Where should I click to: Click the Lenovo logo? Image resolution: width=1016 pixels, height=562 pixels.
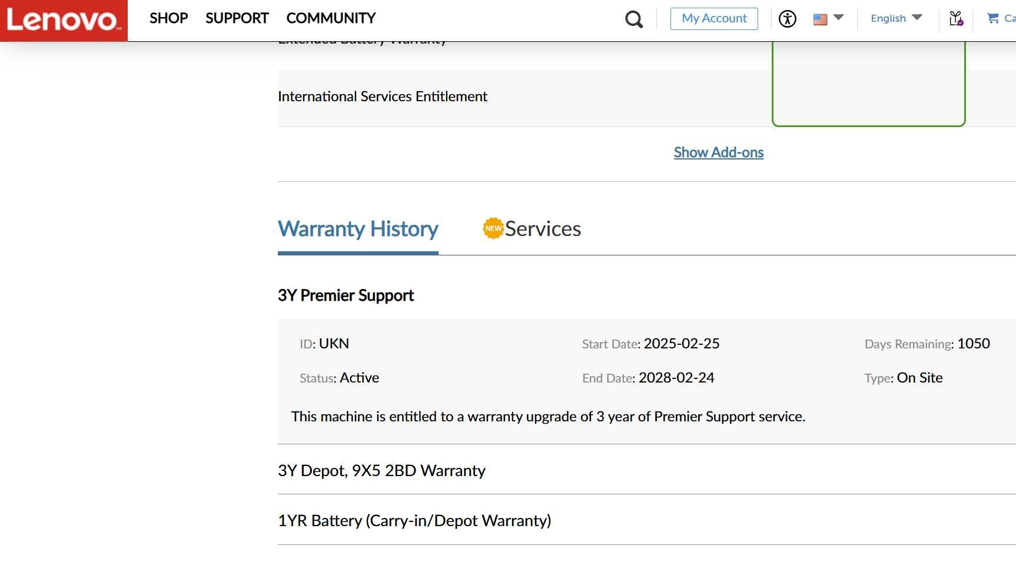(64, 21)
